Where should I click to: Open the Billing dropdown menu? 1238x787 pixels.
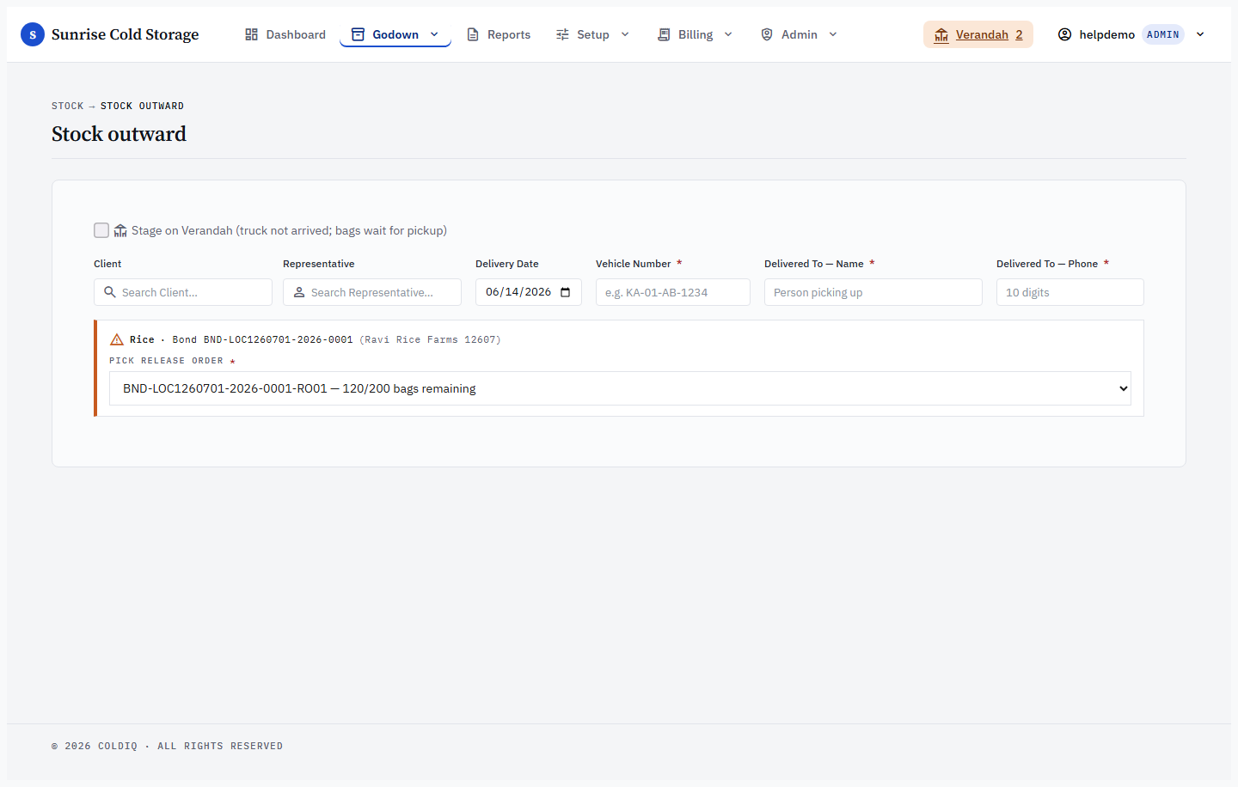[695, 34]
